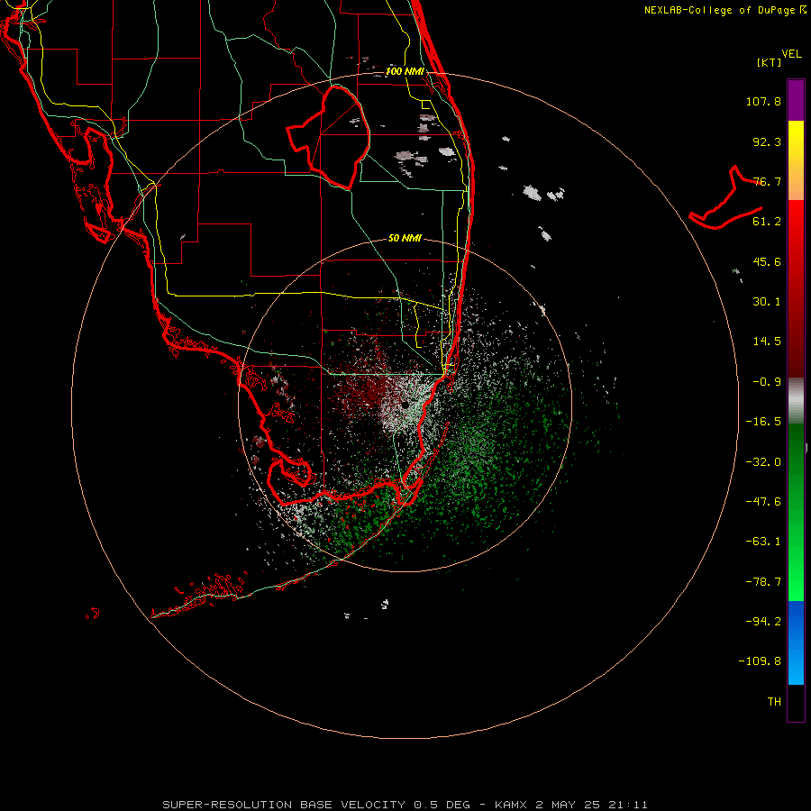Select the -109.8 legend value
811x811 pixels.
pos(760,661)
